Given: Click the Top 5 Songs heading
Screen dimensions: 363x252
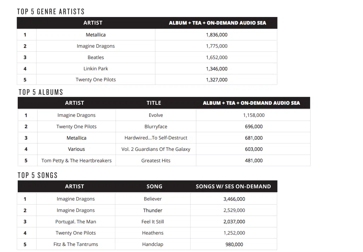Looking at the screenshot, I should [x=38, y=175].
